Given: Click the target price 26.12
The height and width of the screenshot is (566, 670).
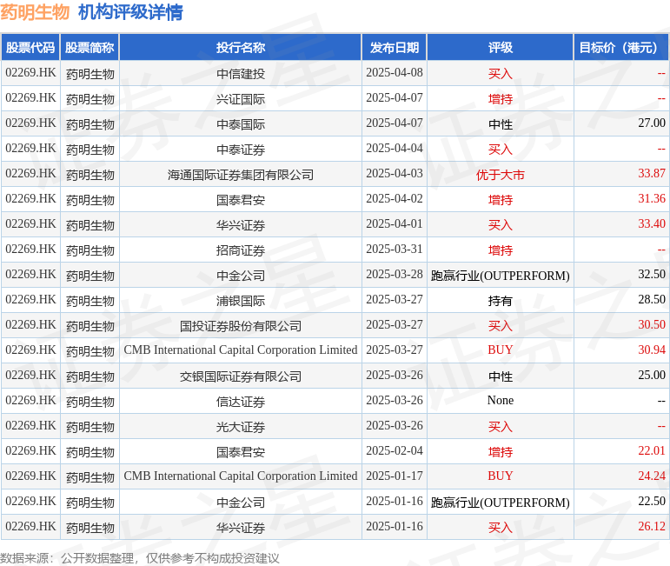Looking at the screenshot, I should pyautogui.click(x=652, y=527).
